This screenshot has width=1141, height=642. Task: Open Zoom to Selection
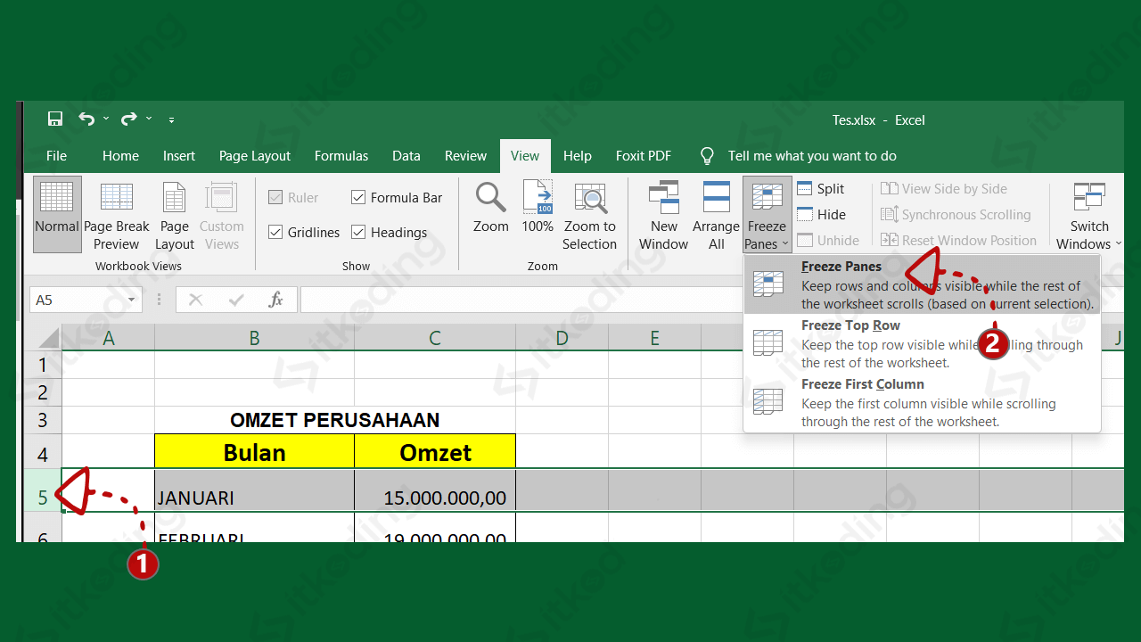click(x=589, y=214)
